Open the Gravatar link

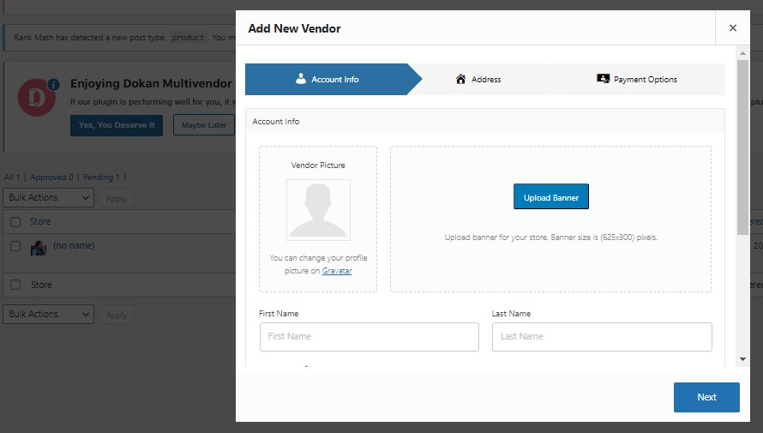tap(337, 271)
